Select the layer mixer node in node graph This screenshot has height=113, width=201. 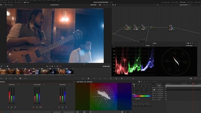[x=151, y=27]
